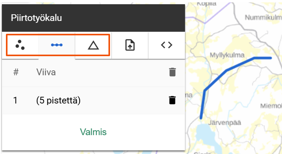Click the Kopila label at map top

click(x=206, y=4)
